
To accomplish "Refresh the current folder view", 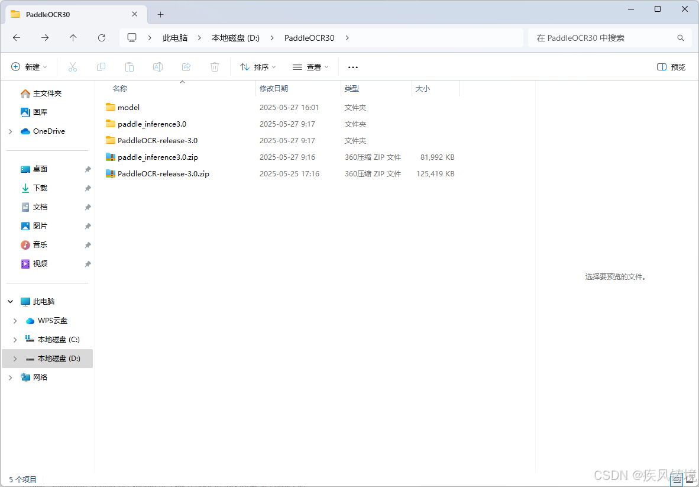I will point(102,38).
